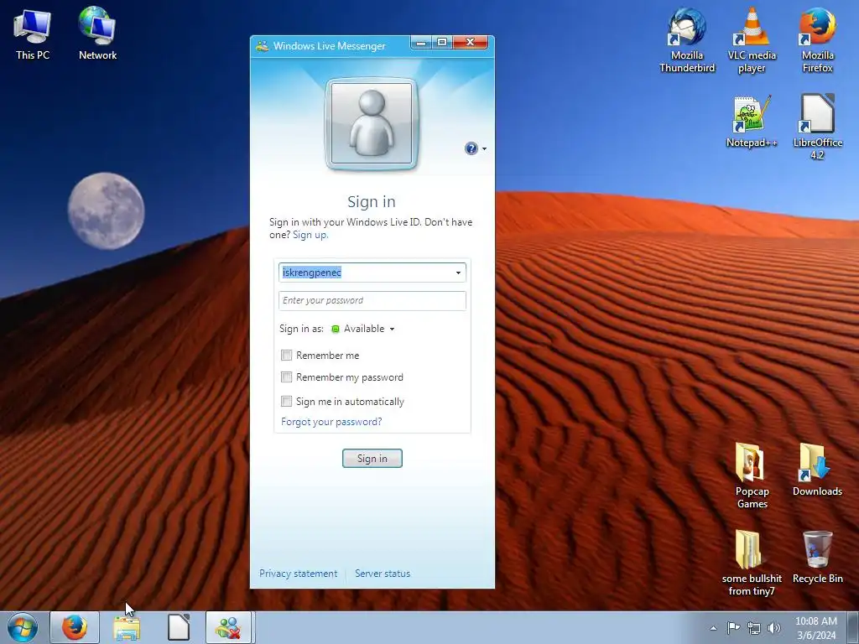Click the Windows Start button

click(x=23, y=627)
